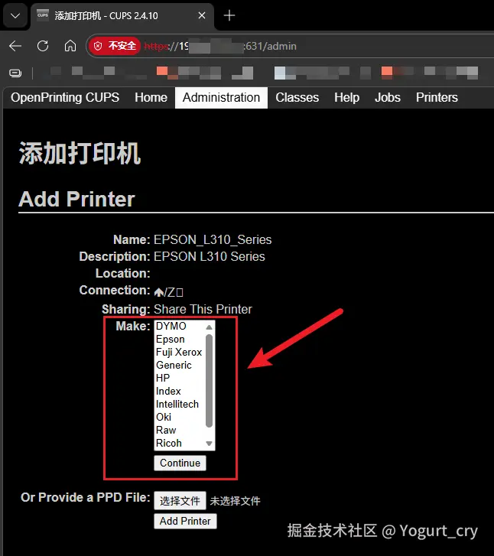Close the CUPS 2.4.10 tab
This screenshot has width=494, height=556.
[201, 15]
